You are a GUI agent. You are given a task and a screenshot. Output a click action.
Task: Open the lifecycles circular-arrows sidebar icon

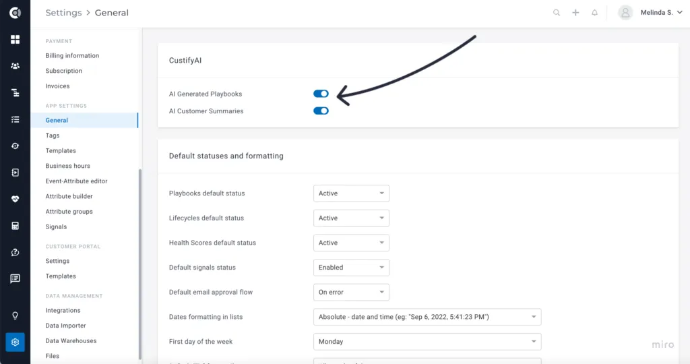coord(15,146)
